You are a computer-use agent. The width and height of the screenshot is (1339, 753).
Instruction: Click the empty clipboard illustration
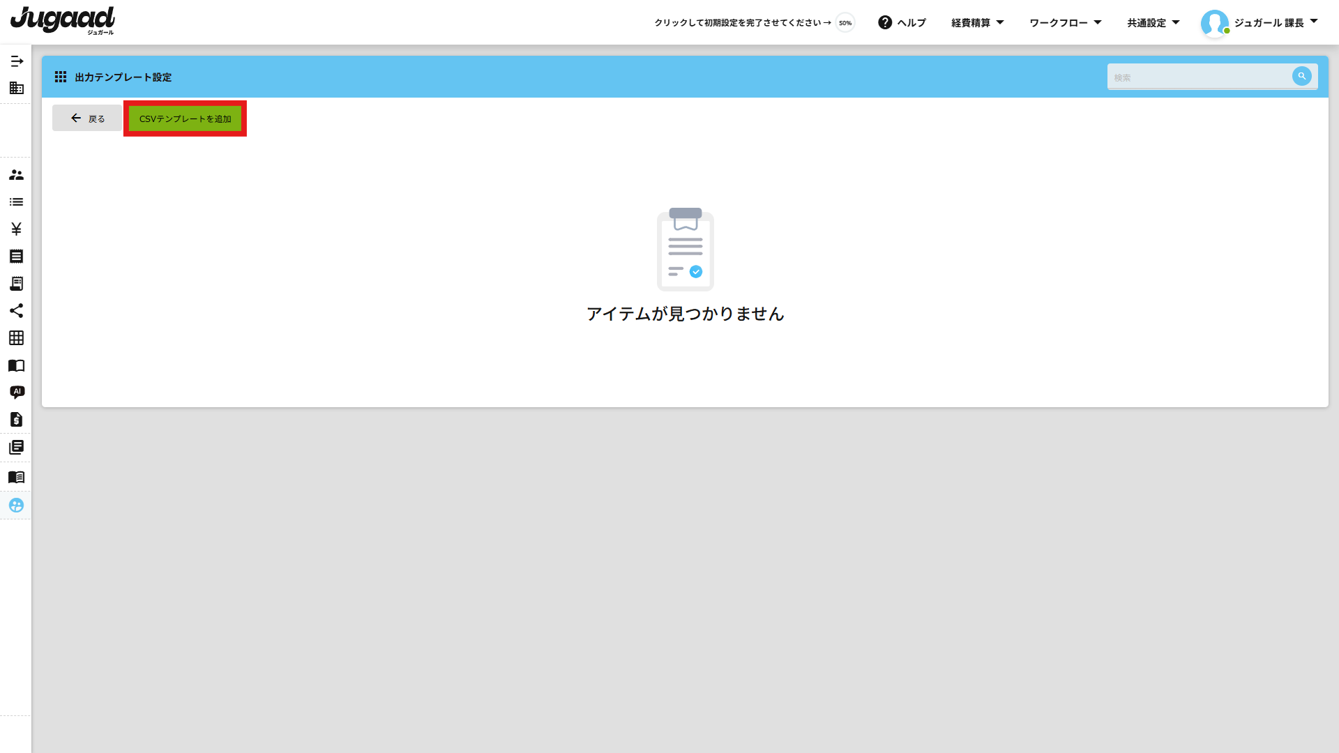(x=686, y=249)
